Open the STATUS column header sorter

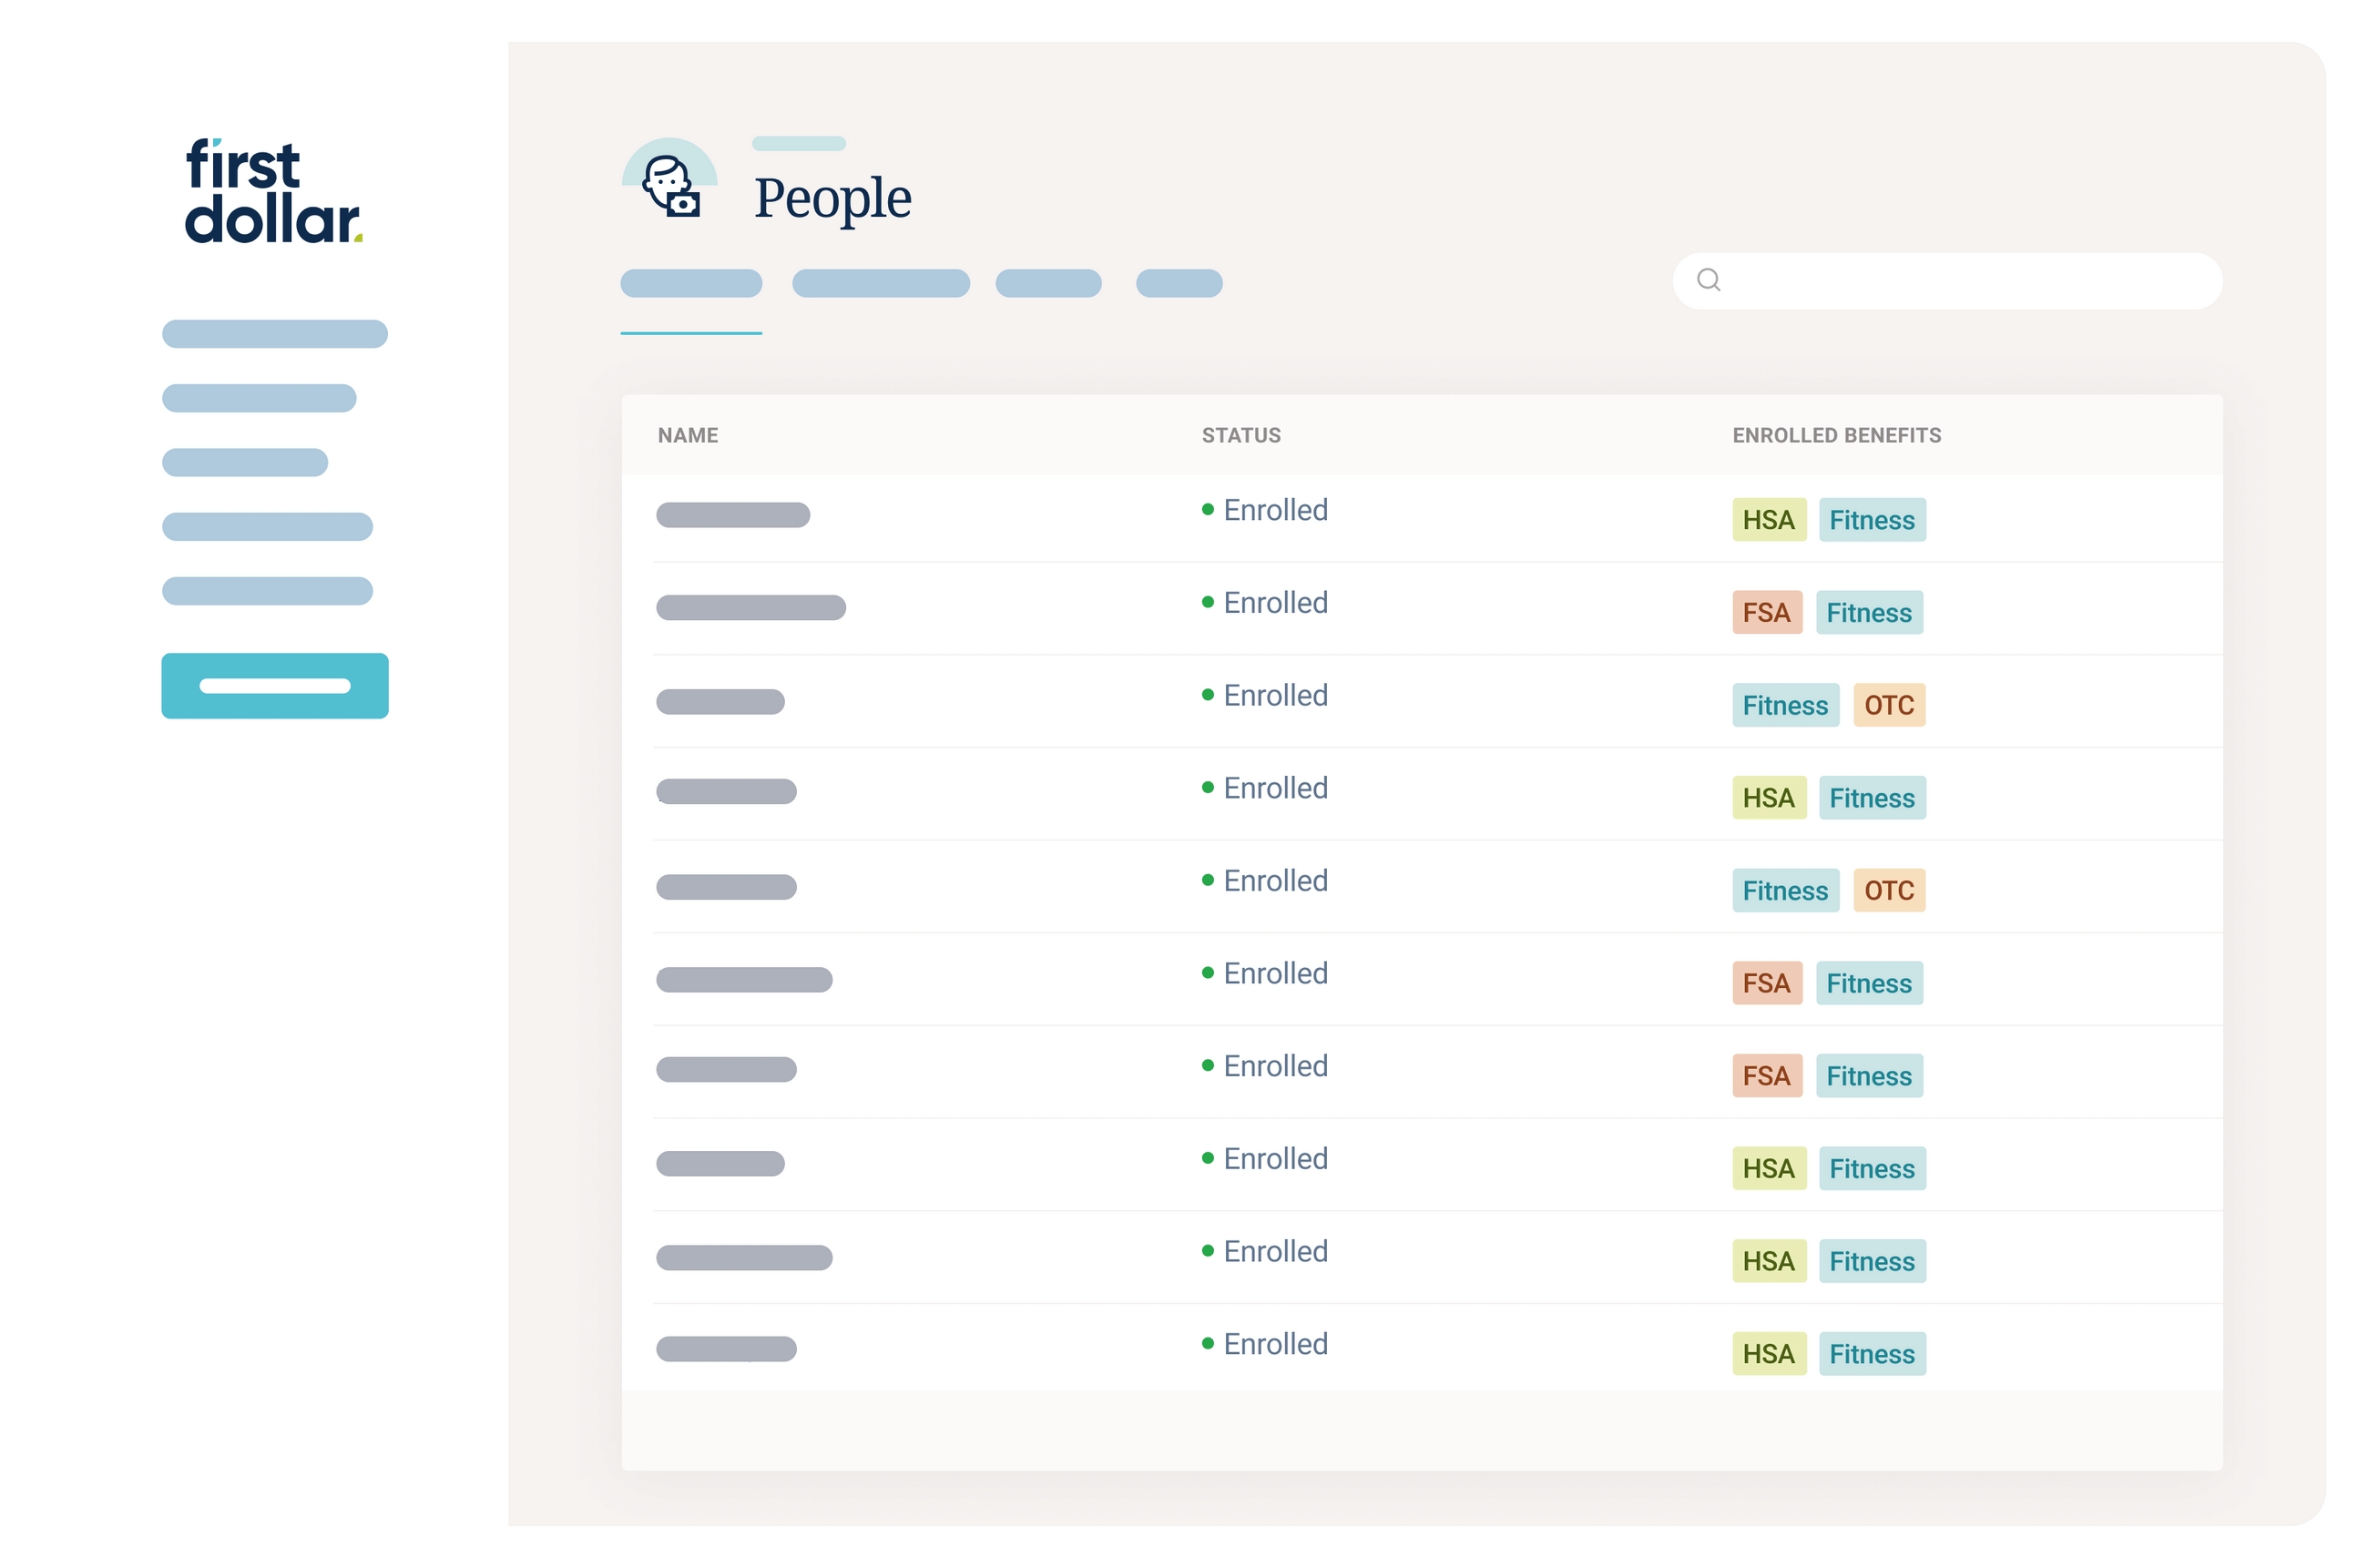1240,435
